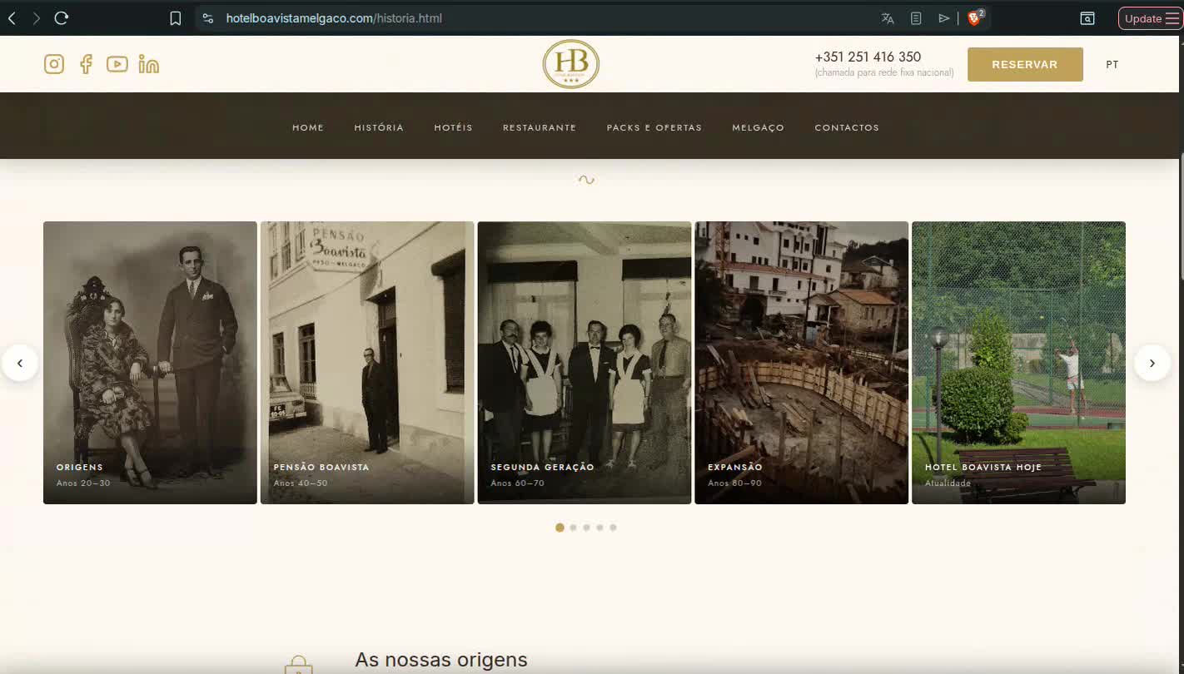
Task: Open the browser sidebar search icon
Action: coord(1087,18)
